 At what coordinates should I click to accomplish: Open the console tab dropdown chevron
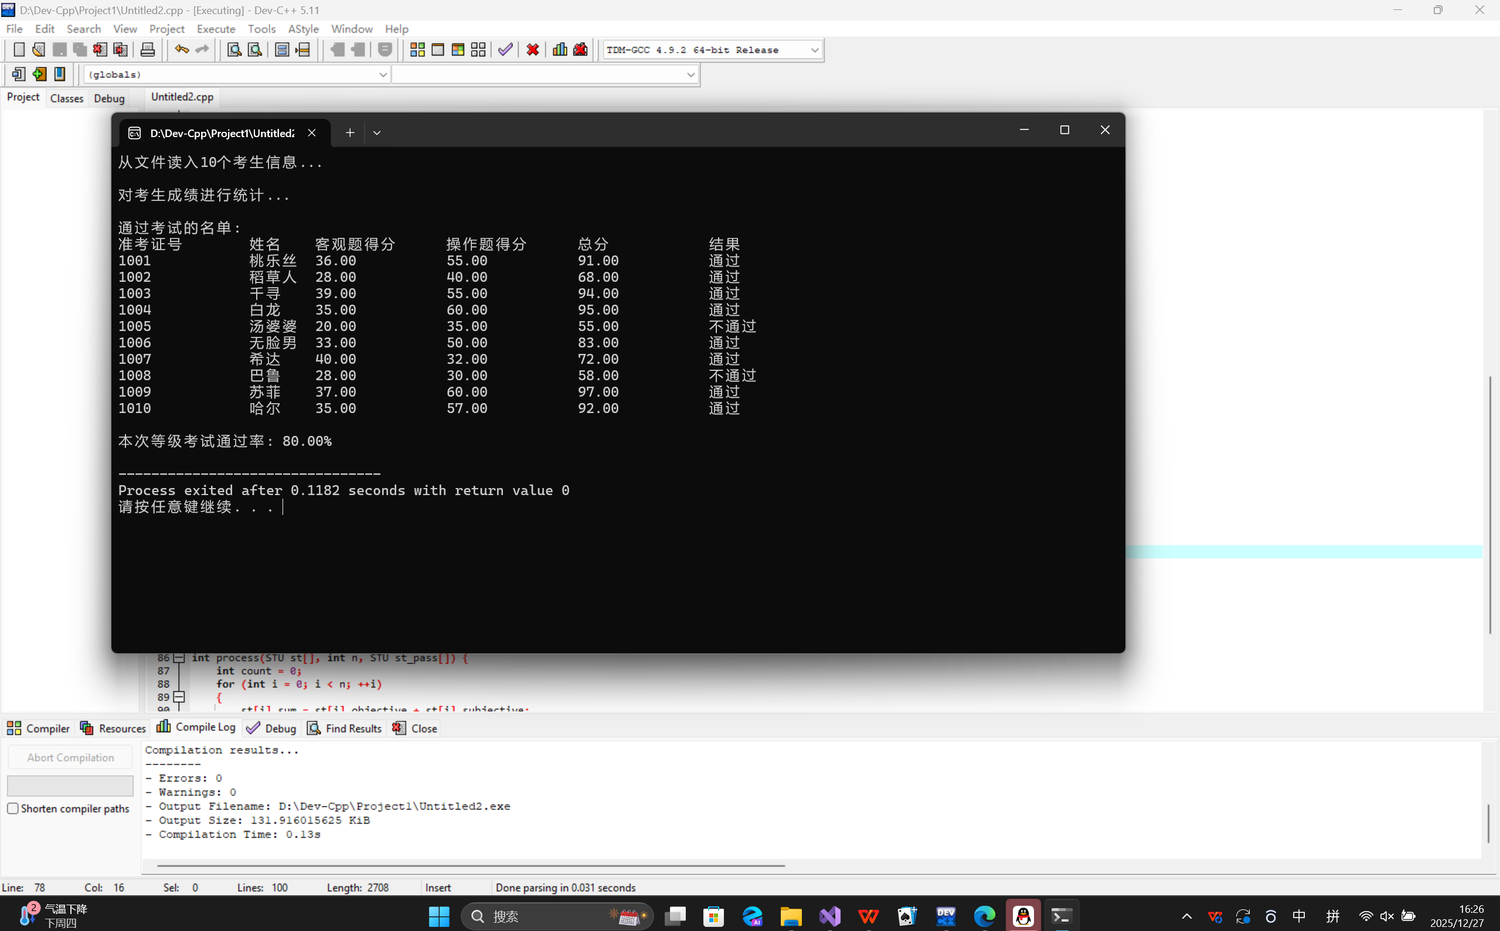click(377, 133)
